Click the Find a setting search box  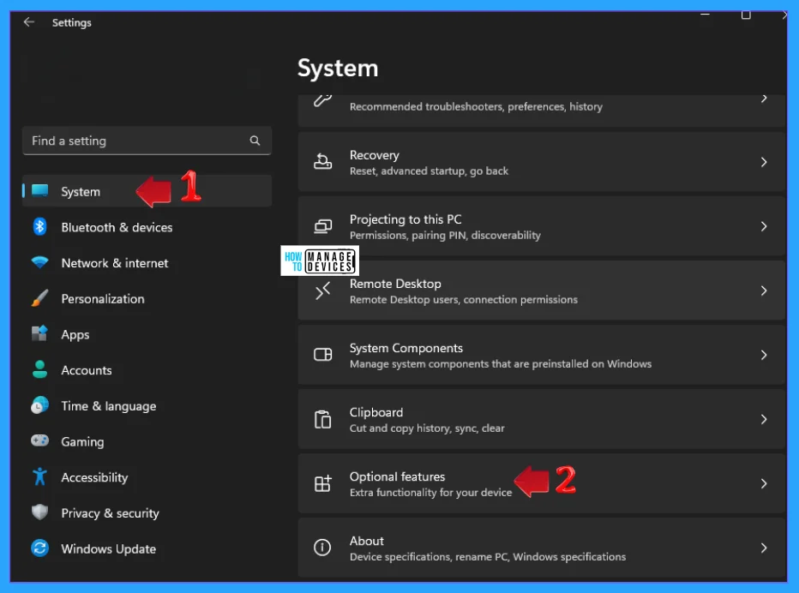pos(147,141)
